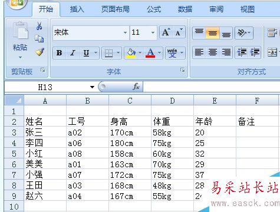Click cell containing 赵六
Screen dimensions: 280x212
[x=45, y=196]
